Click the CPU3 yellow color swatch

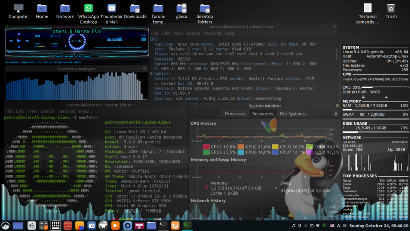(x=275, y=147)
